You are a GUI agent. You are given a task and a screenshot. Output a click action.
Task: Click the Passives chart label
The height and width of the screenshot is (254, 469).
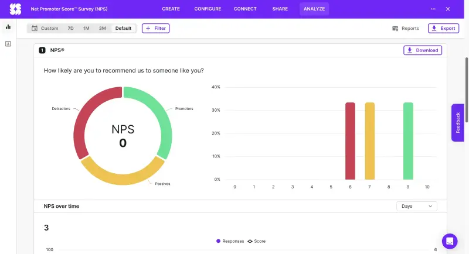click(162, 184)
